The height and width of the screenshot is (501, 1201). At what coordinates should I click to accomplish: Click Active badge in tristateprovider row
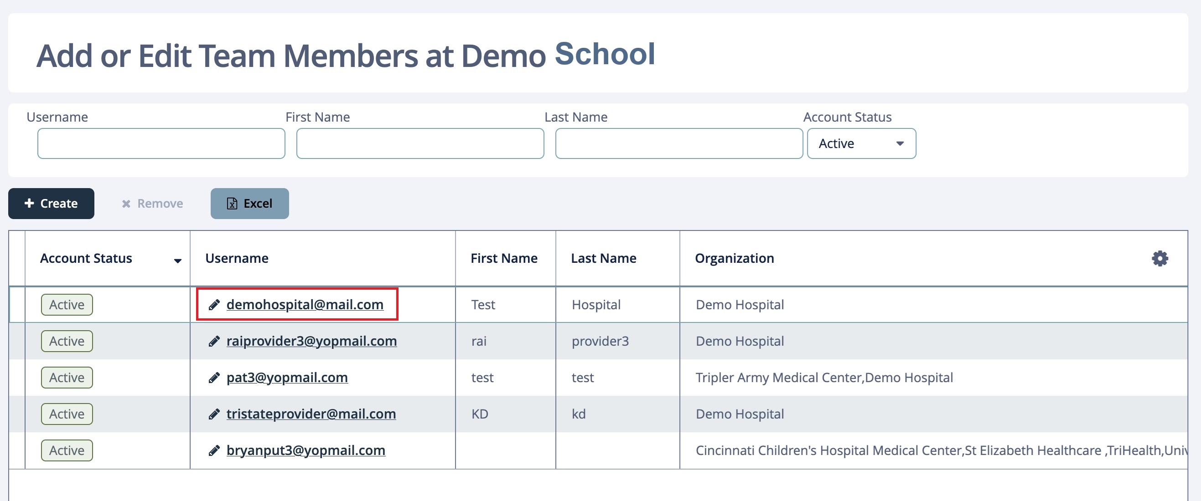[x=67, y=414]
